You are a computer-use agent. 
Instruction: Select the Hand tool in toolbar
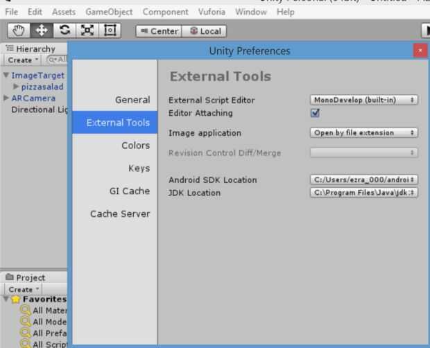(x=19, y=30)
